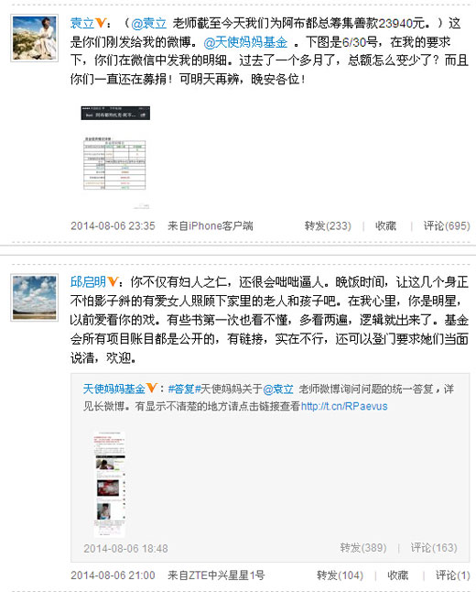Open the @天使妈妈基金 mention link
This screenshot has height=592, width=476.
coord(245,42)
